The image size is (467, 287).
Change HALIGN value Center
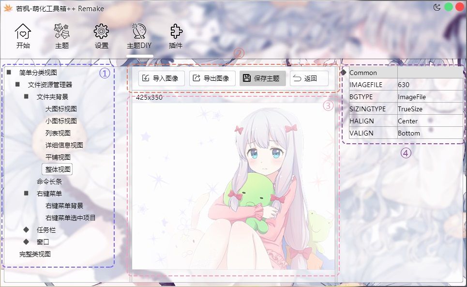[x=408, y=121]
